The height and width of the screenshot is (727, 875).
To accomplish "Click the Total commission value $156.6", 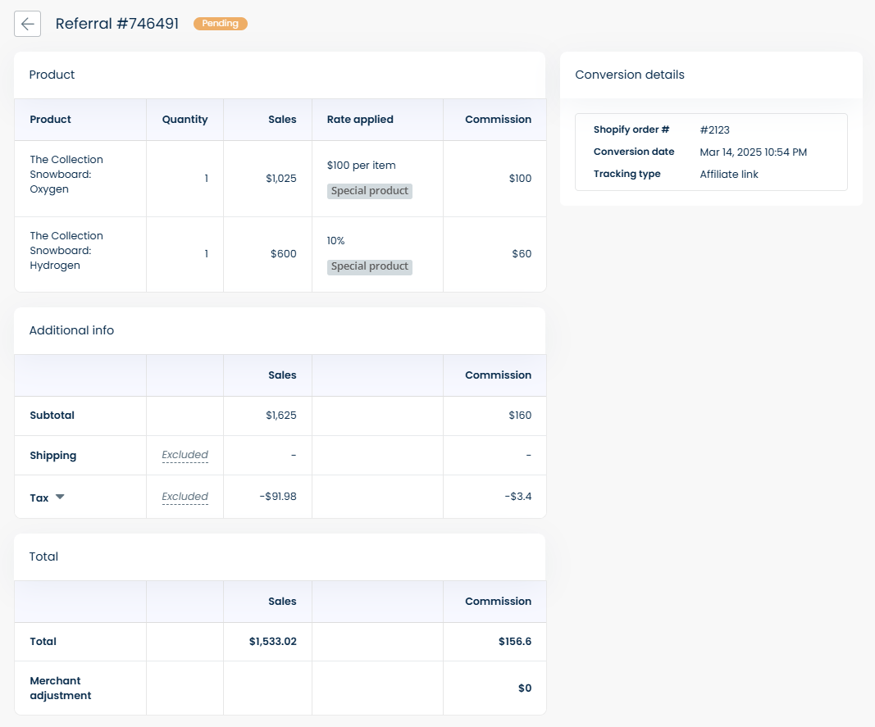I will point(514,642).
